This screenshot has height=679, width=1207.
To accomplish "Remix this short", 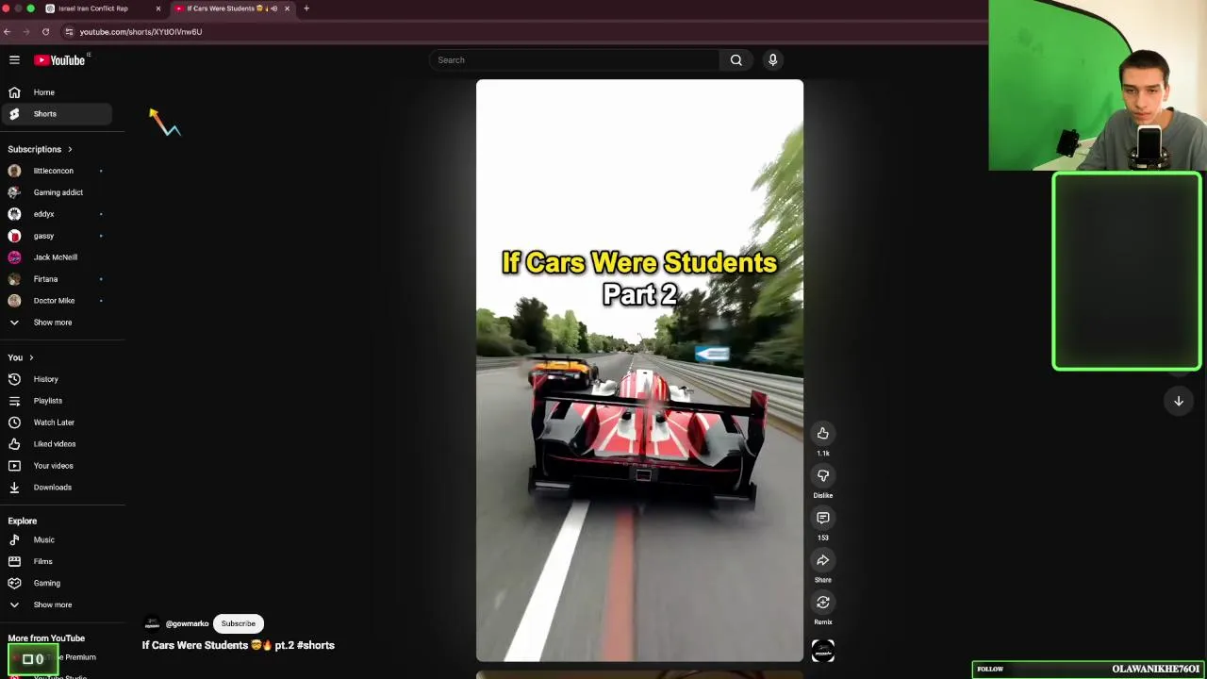I will point(822,602).
